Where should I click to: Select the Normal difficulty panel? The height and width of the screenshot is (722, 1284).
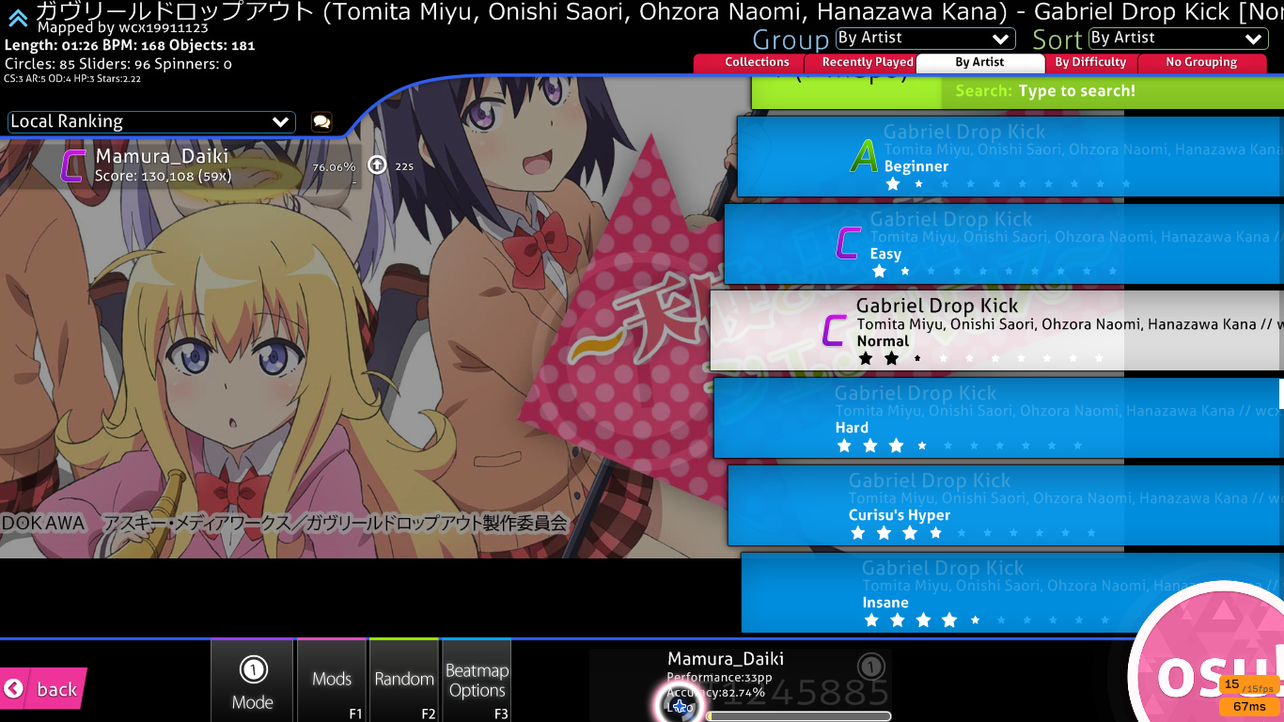996,330
